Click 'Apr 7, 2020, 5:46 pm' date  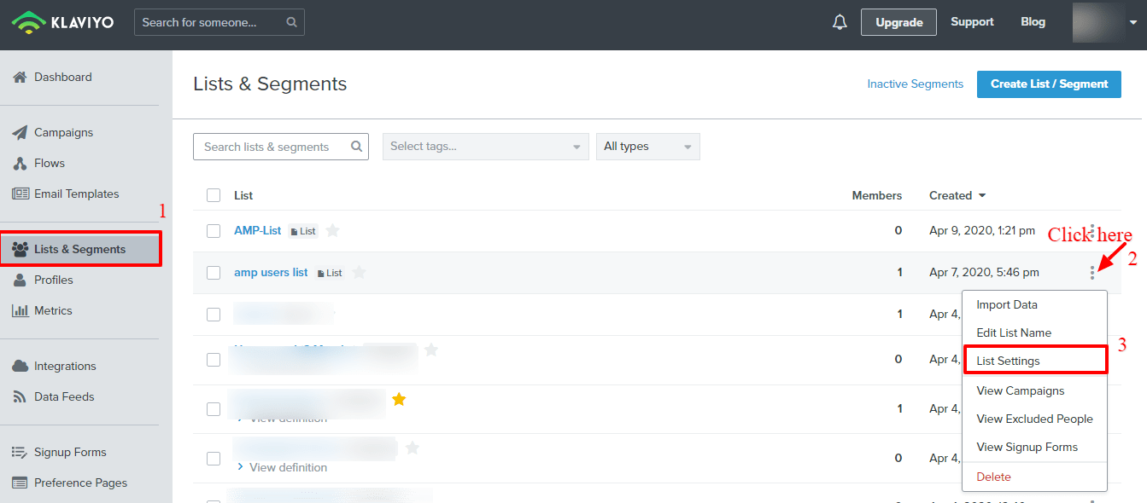tap(984, 272)
